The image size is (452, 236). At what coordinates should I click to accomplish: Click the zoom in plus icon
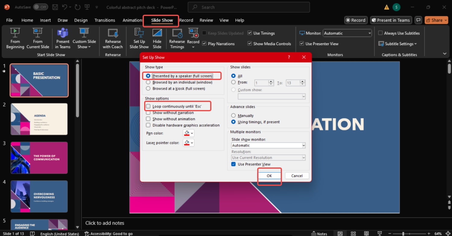(429, 234)
